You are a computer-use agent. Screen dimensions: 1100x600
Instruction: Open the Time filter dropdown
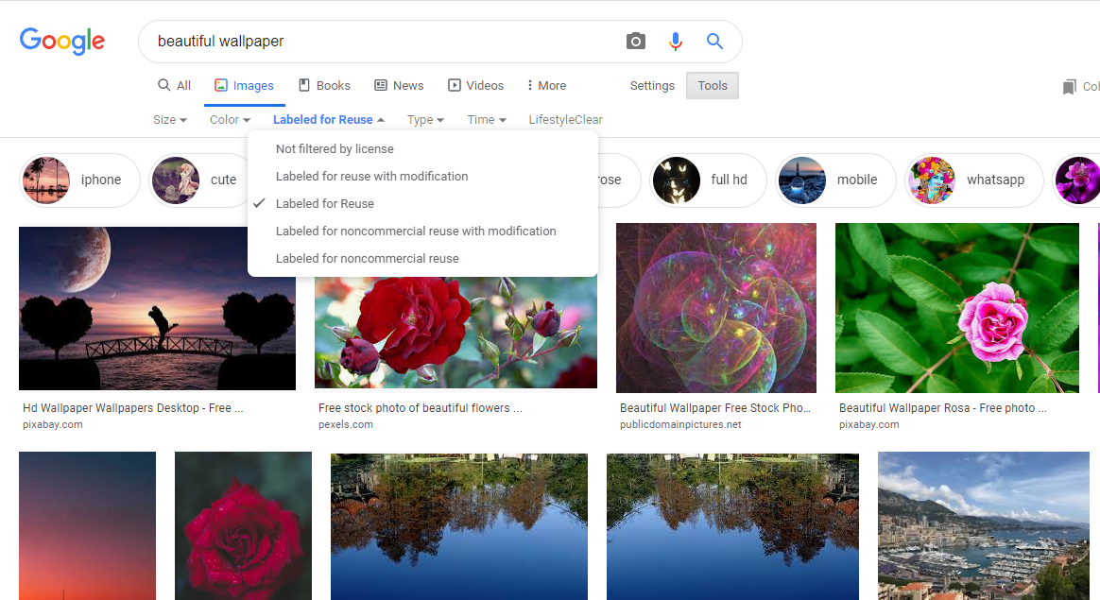pyautogui.click(x=487, y=120)
